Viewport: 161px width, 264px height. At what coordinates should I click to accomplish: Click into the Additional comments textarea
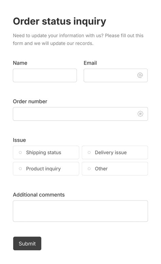tap(80, 211)
